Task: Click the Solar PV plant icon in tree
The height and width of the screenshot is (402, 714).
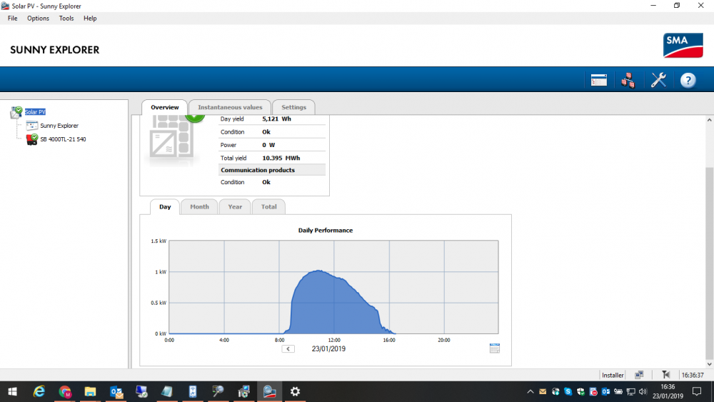Action: pyautogui.click(x=16, y=112)
